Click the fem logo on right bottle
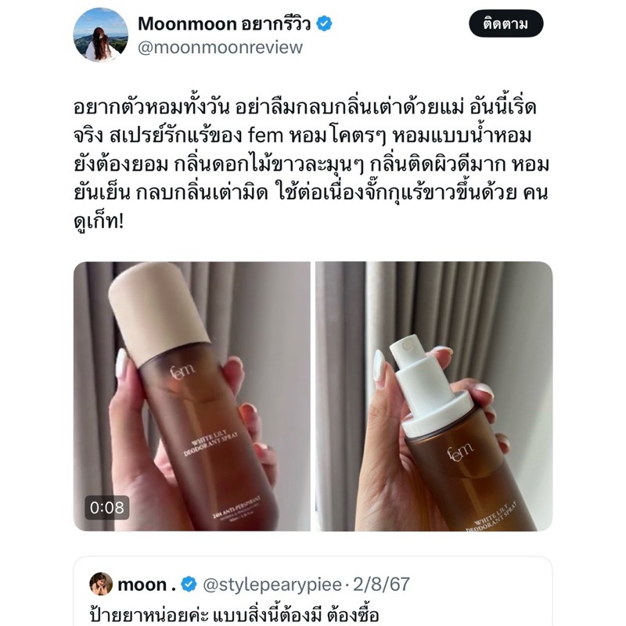Image resolution: width=626 pixels, height=626 pixels. click(460, 452)
